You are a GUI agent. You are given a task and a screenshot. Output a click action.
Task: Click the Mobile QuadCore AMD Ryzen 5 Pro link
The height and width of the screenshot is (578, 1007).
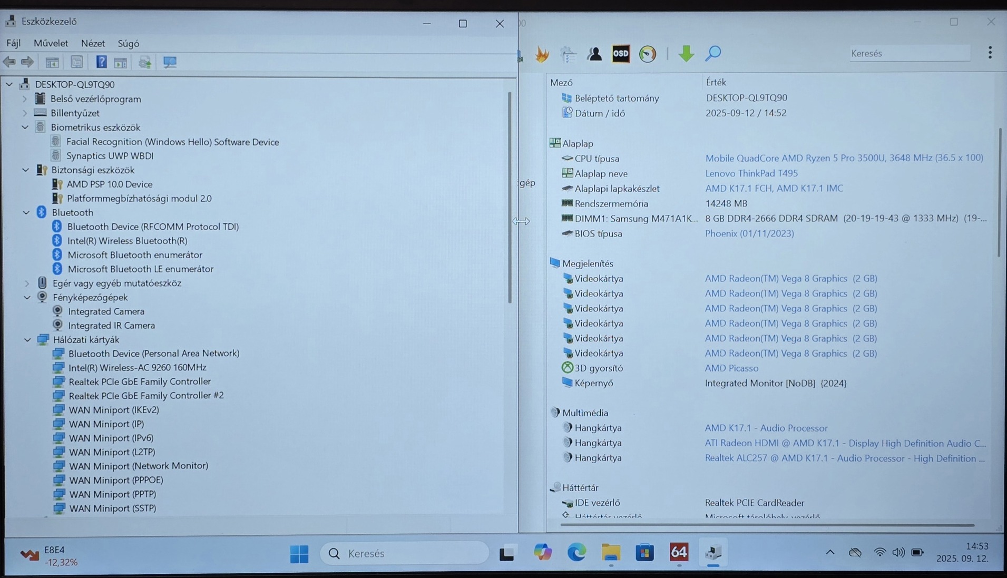coord(844,158)
